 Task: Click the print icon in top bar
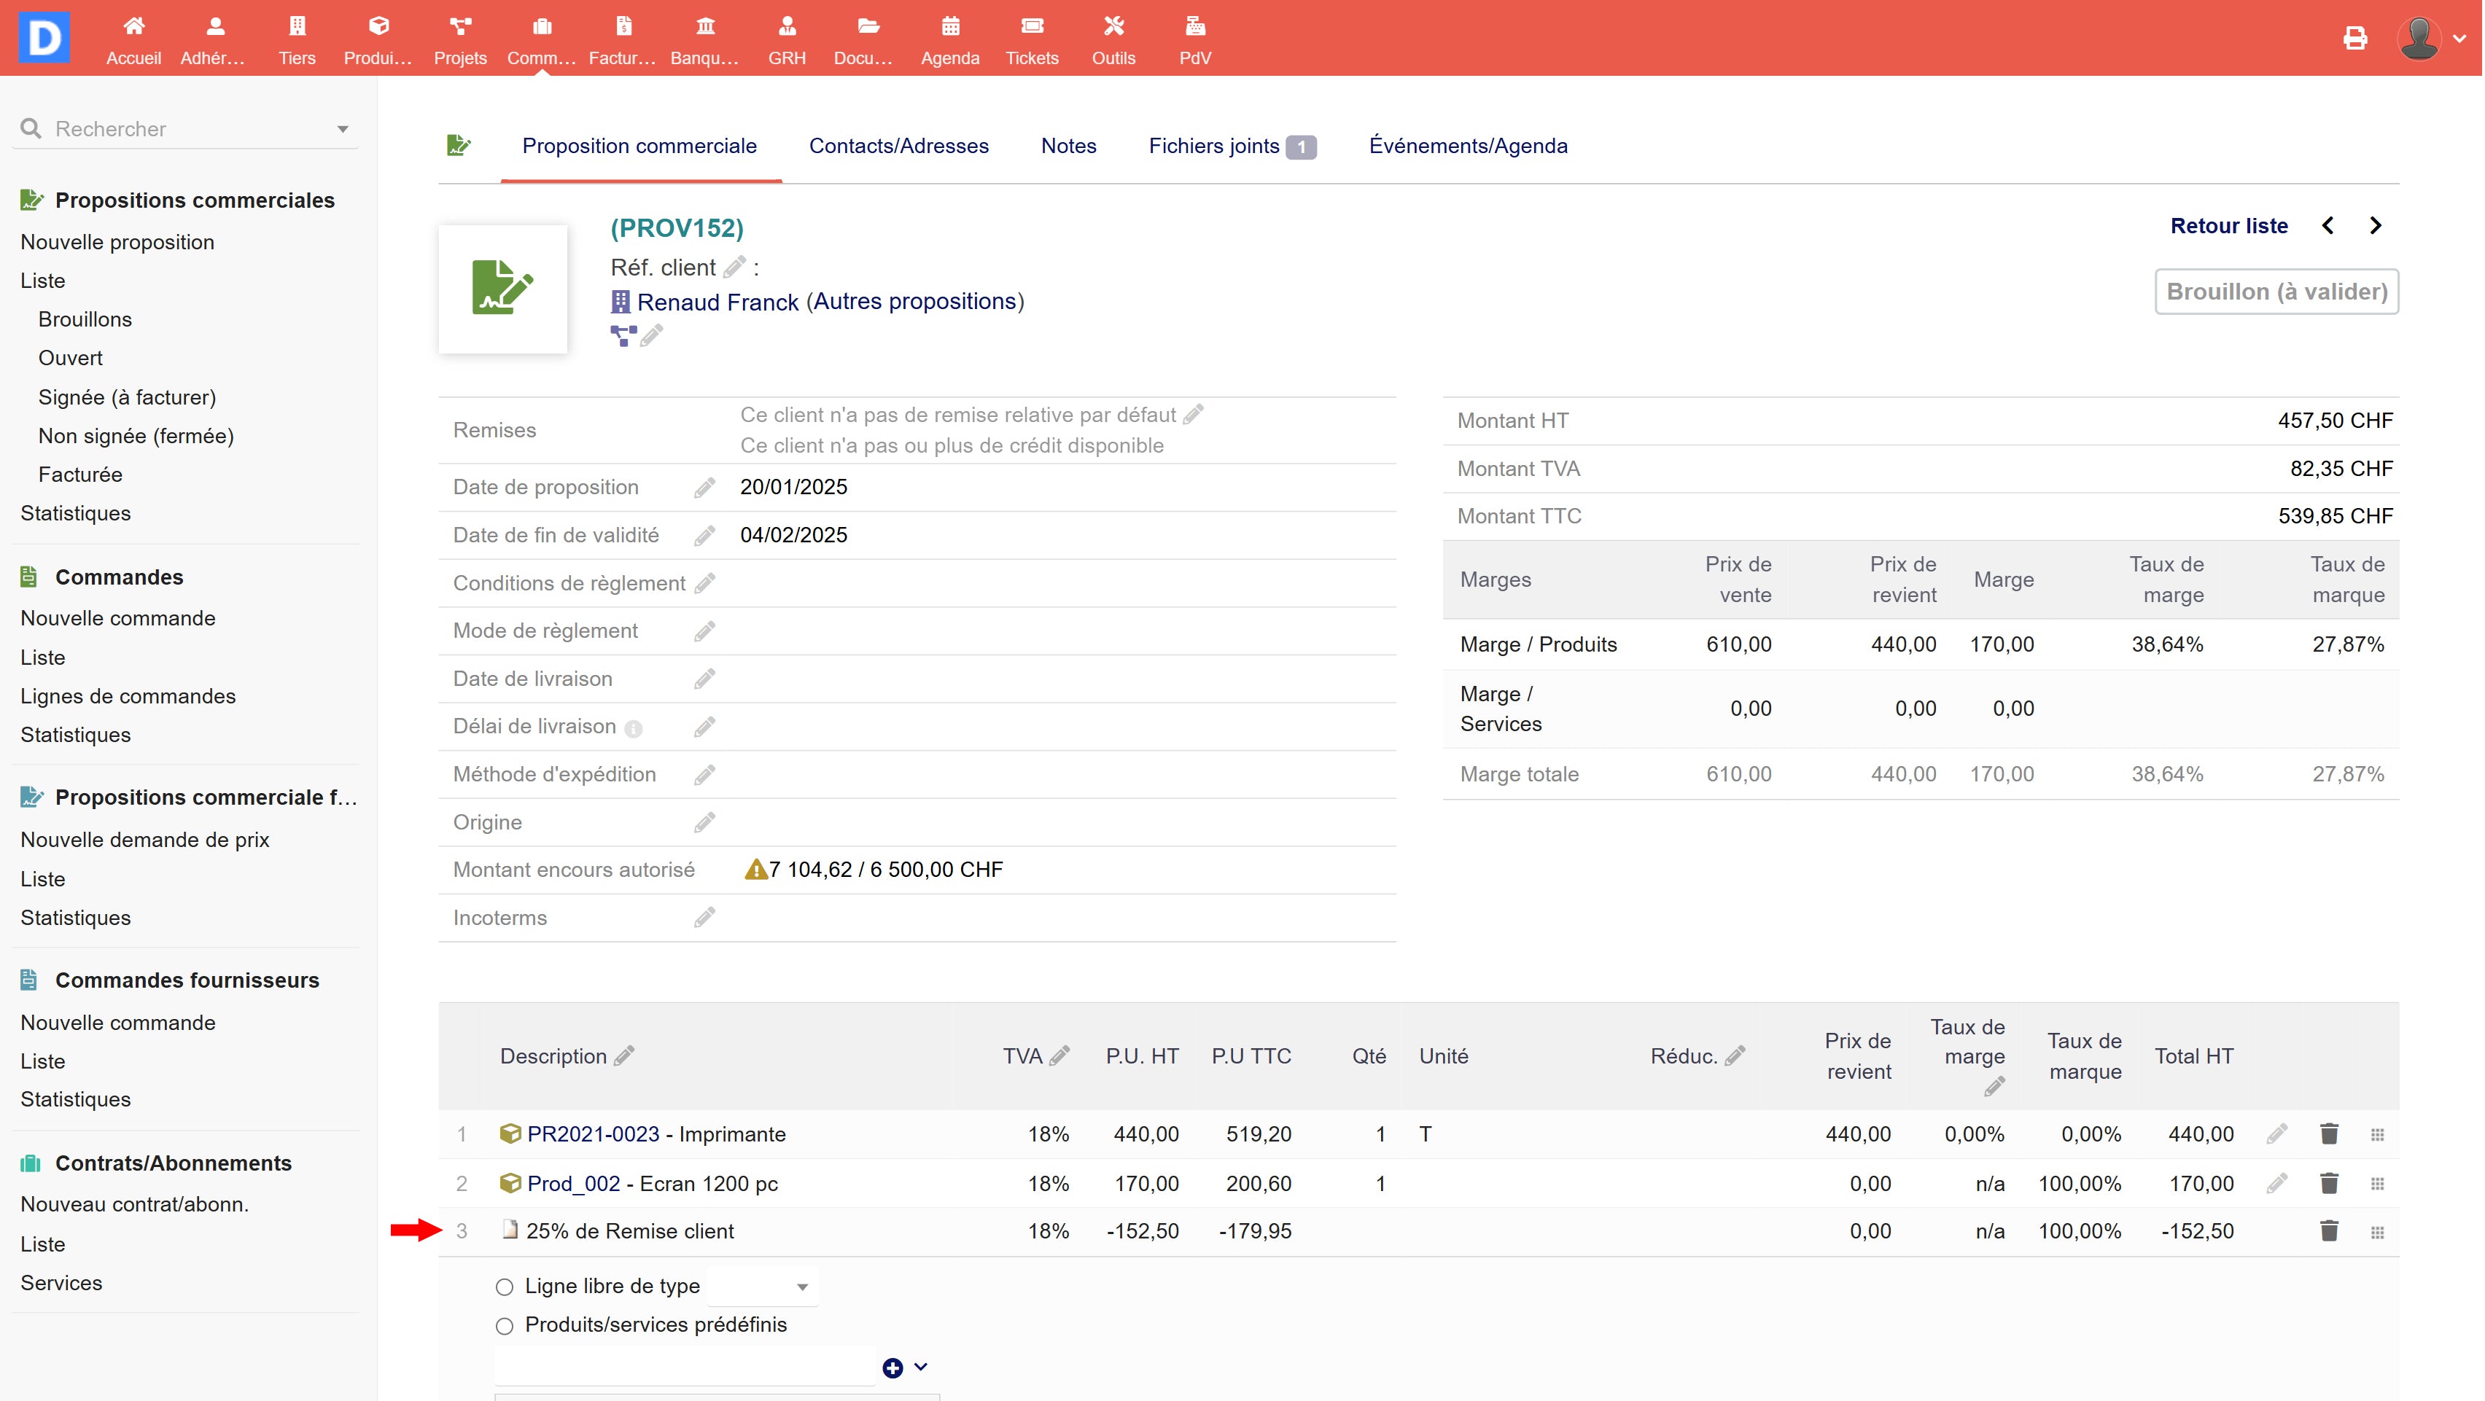coord(2354,38)
